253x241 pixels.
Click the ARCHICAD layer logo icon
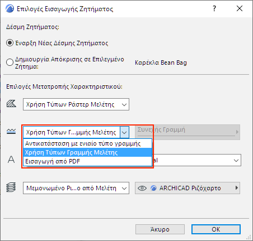click(x=153, y=188)
